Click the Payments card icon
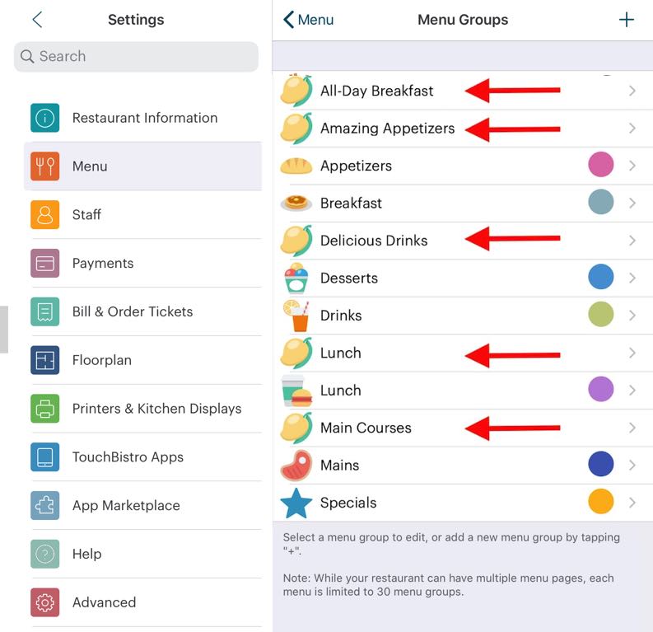The width and height of the screenshot is (653, 632). 45,264
